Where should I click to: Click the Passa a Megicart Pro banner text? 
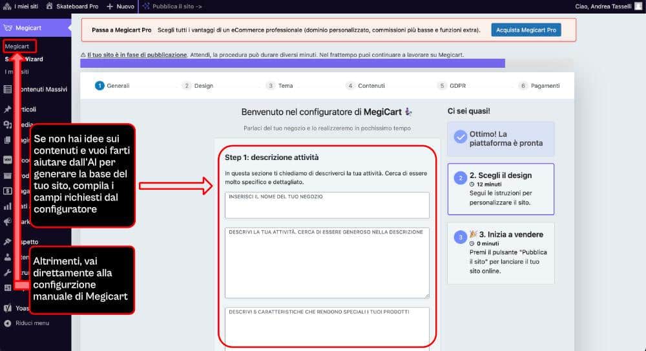pos(121,30)
